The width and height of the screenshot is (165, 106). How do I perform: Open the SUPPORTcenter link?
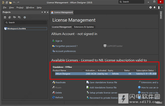click(x=115, y=46)
